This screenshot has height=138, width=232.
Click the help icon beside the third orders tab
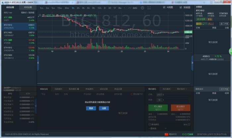pyautogui.click(x=78, y=89)
